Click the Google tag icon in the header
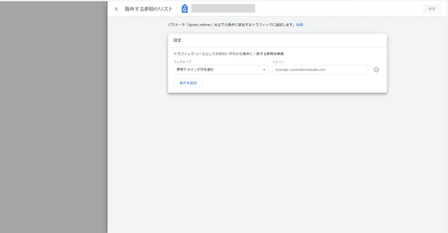This screenshot has width=448, height=233. click(185, 9)
